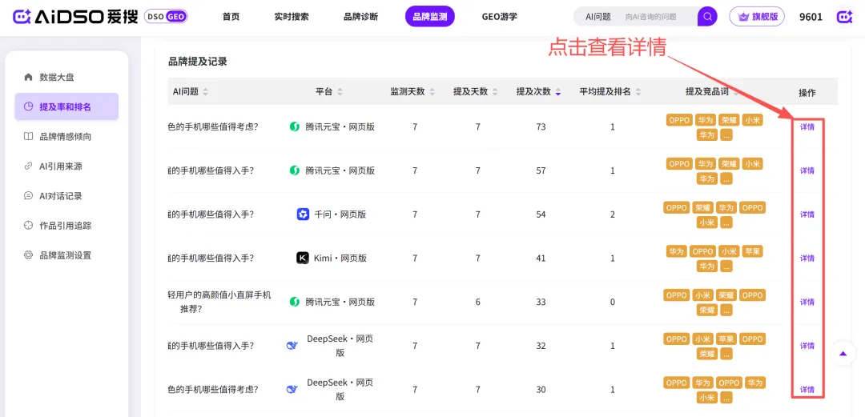Expand the ... competitor tag in 千问 row
The image size is (865, 417).
726,223
